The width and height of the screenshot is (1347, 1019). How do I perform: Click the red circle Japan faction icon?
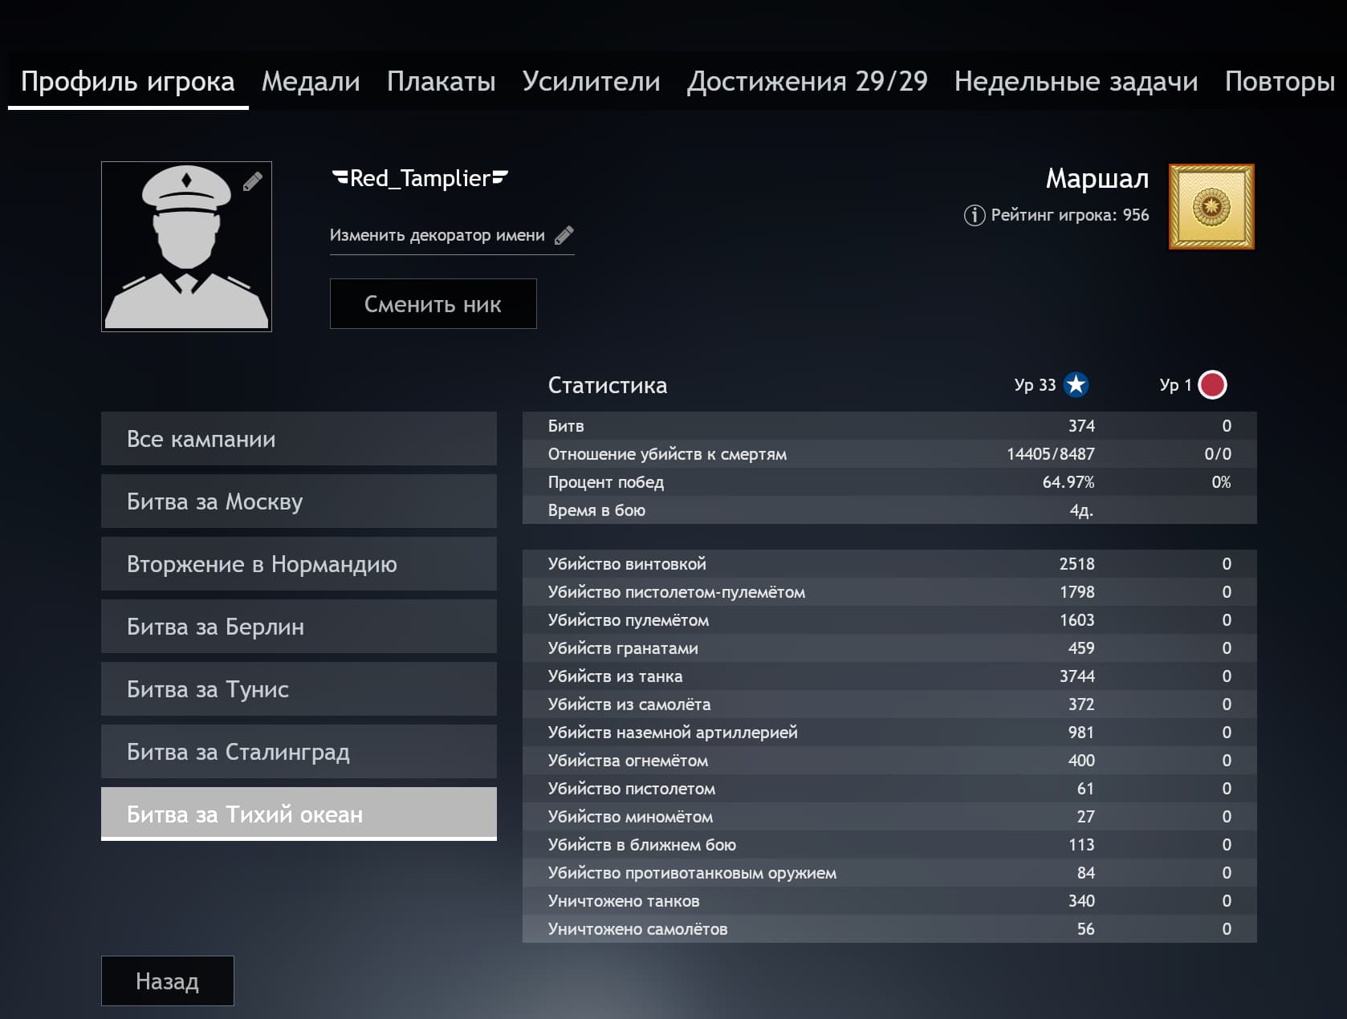pos(1212,385)
